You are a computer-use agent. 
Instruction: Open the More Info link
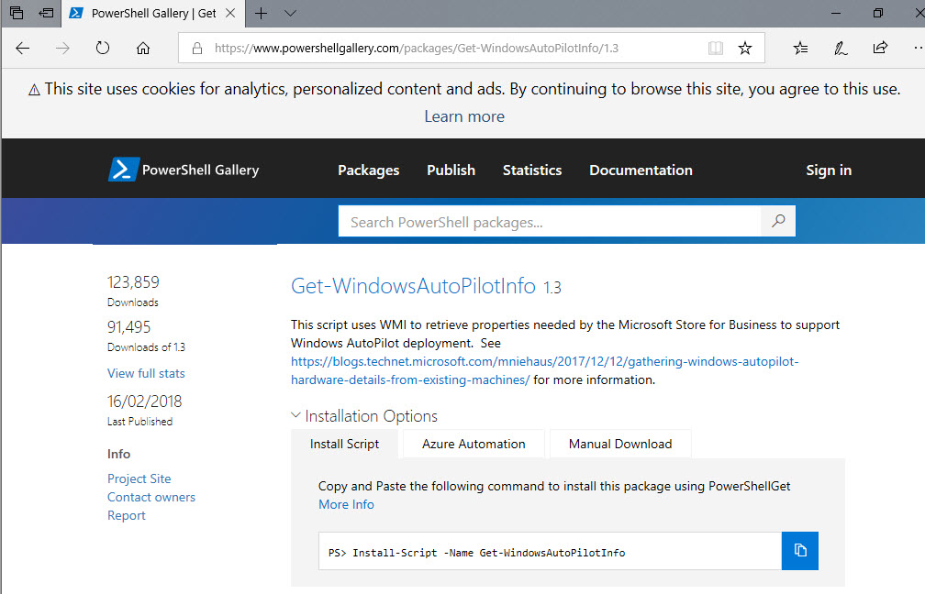coord(346,504)
